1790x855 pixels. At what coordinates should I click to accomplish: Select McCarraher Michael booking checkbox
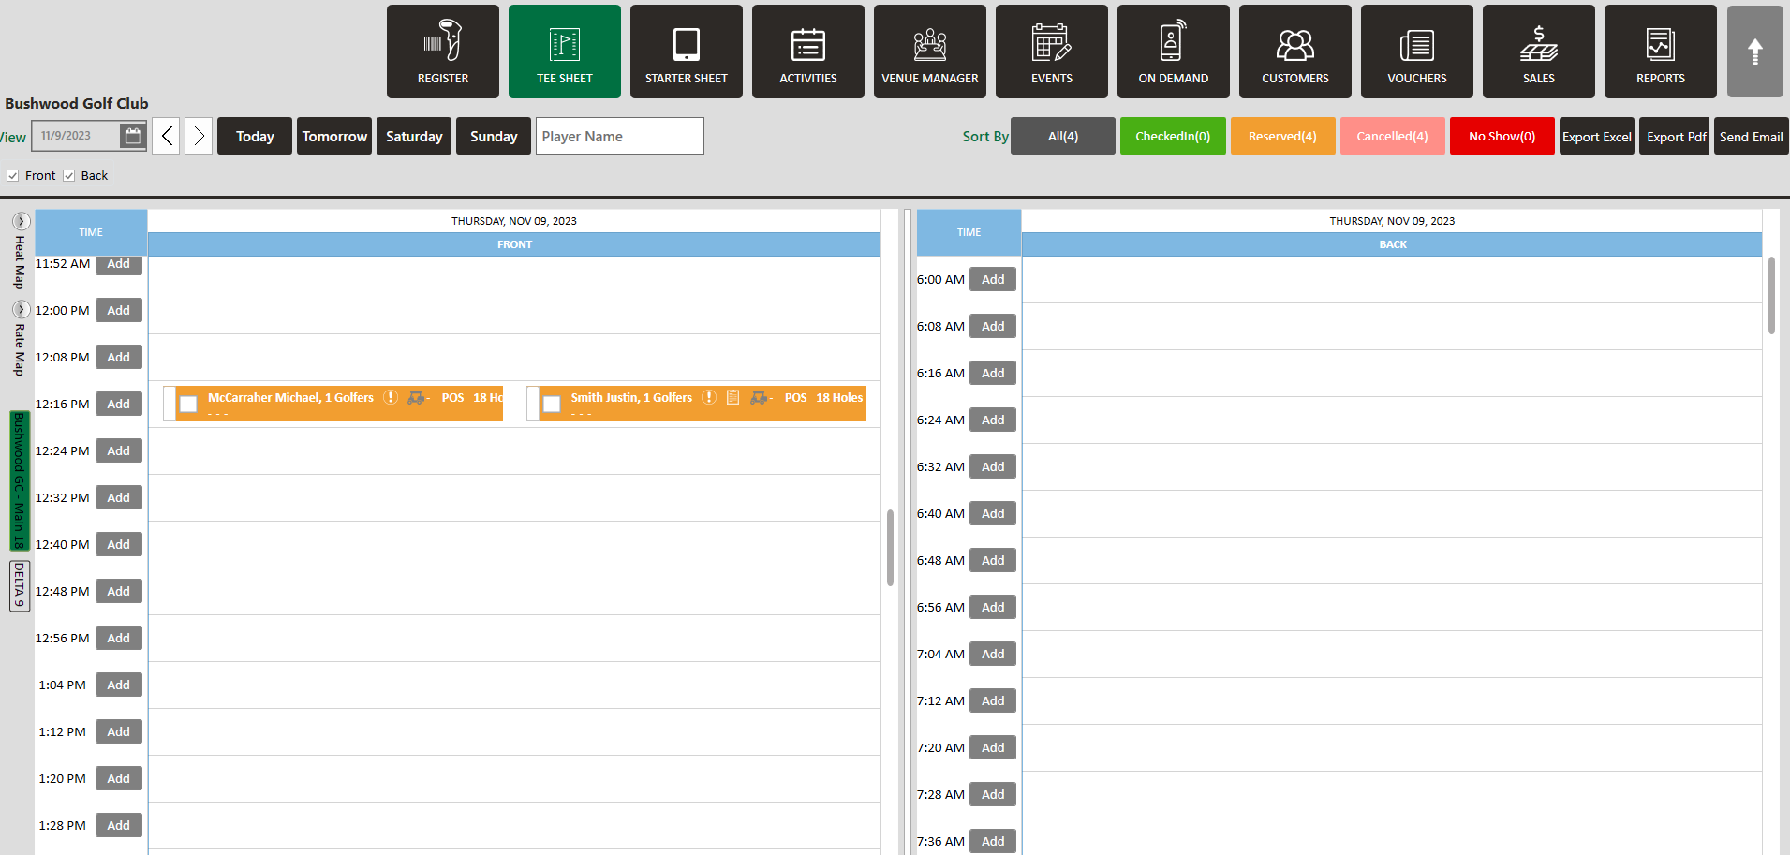click(188, 404)
